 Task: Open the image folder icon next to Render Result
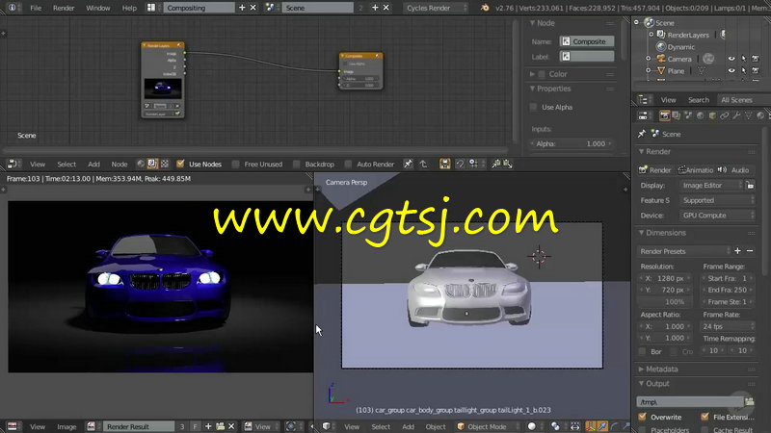click(x=221, y=426)
